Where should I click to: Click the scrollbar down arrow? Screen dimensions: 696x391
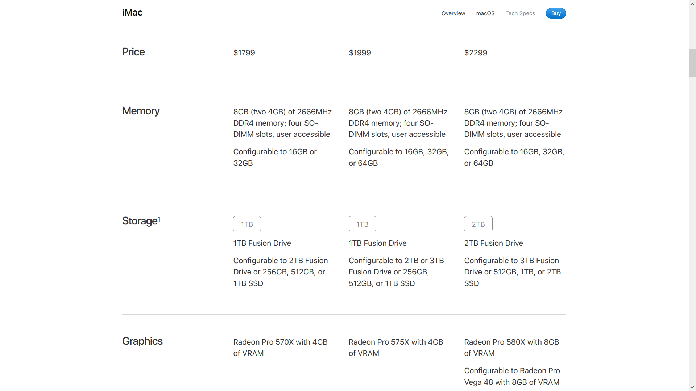pos(692,387)
